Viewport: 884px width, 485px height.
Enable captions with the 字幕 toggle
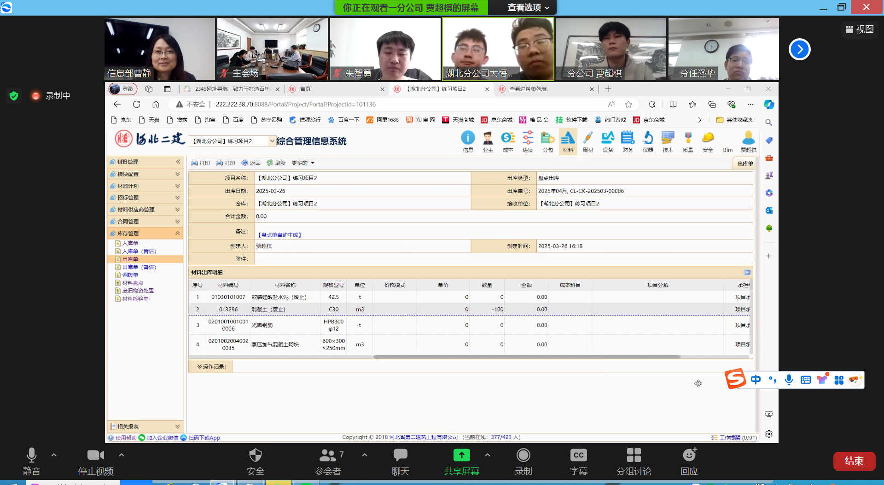tap(578, 461)
